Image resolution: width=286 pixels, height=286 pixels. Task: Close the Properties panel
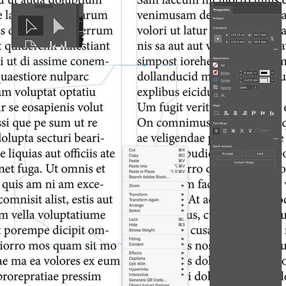213,4
